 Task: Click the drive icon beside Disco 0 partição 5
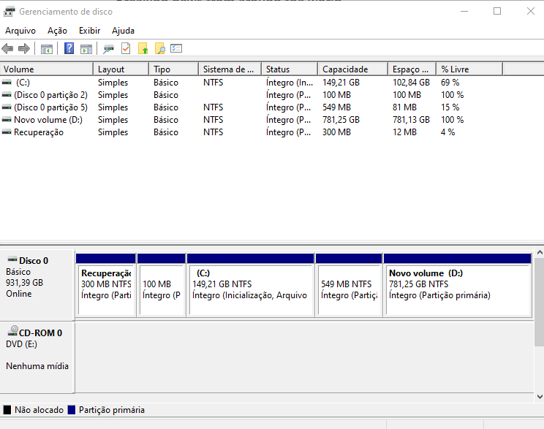click(7, 107)
